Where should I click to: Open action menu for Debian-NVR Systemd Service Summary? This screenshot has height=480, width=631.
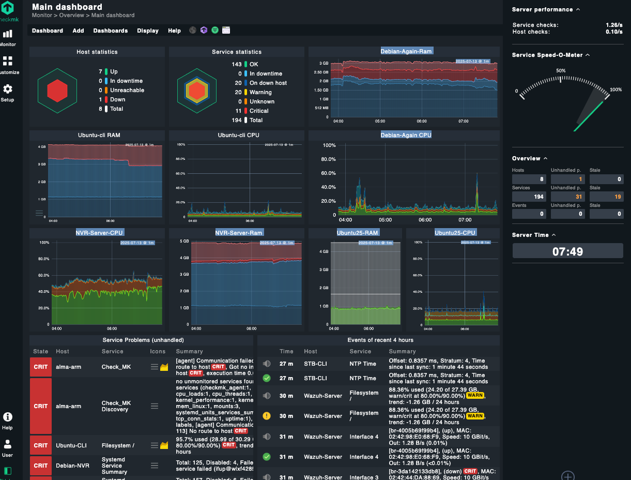click(154, 466)
